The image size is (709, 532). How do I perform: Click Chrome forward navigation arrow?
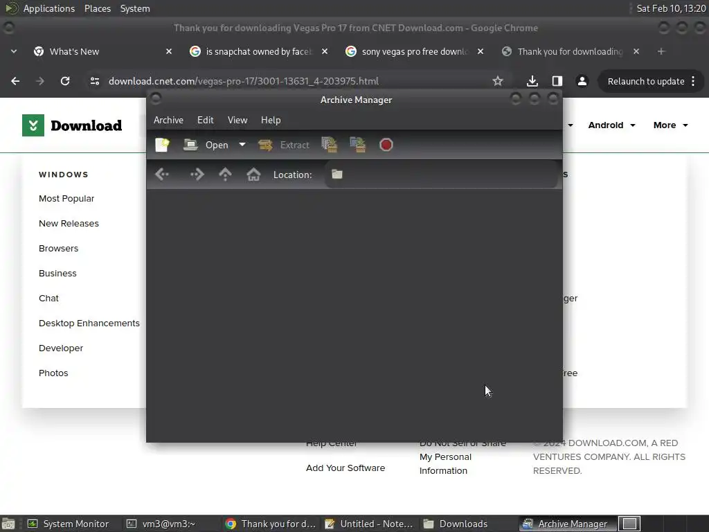pos(40,81)
